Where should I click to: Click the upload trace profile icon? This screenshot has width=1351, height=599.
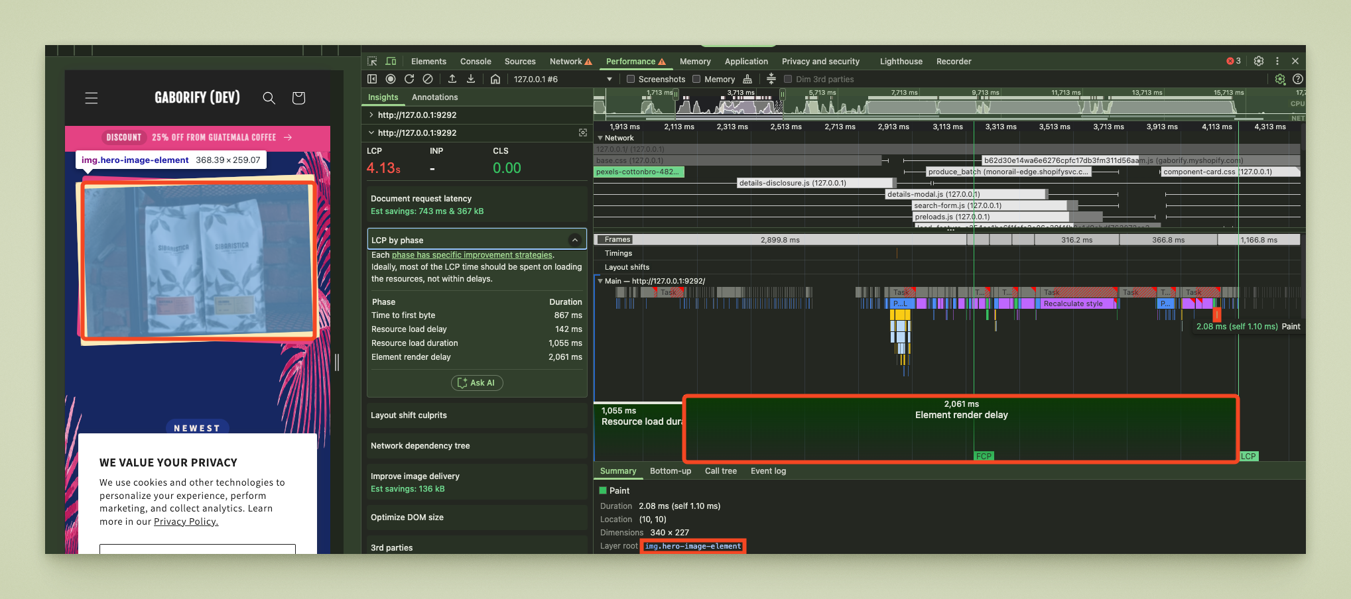tap(452, 79)
